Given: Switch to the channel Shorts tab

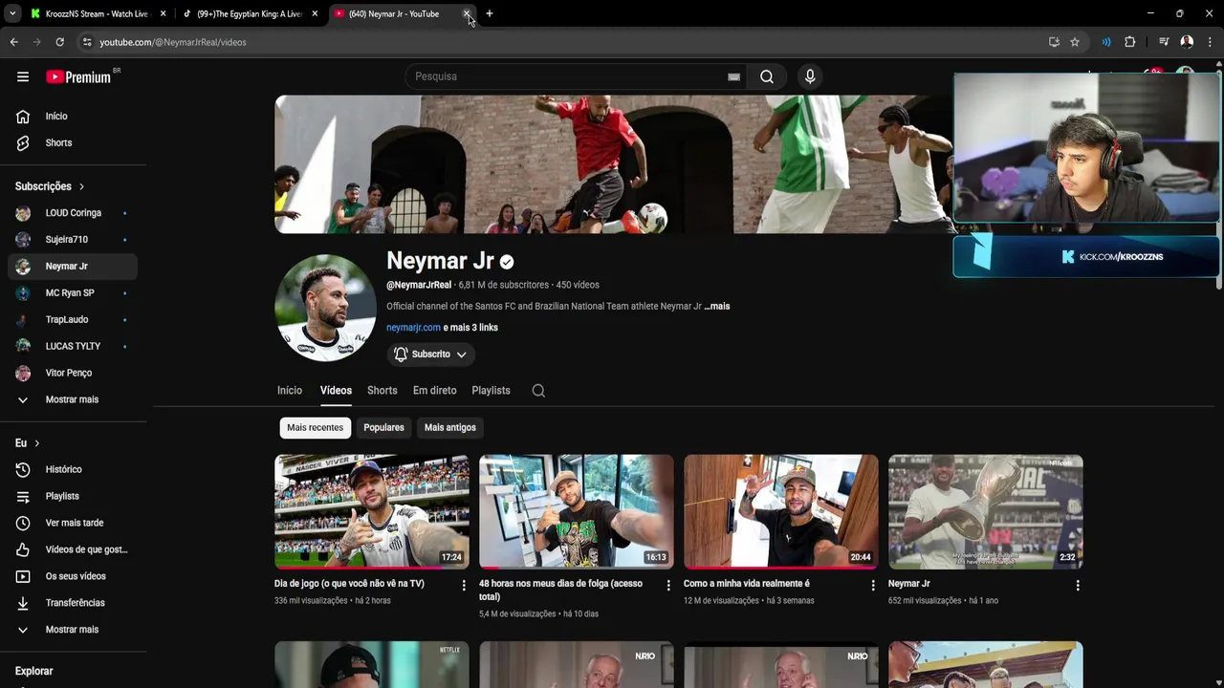Looking at the screenshot, I should click(382, 391).
